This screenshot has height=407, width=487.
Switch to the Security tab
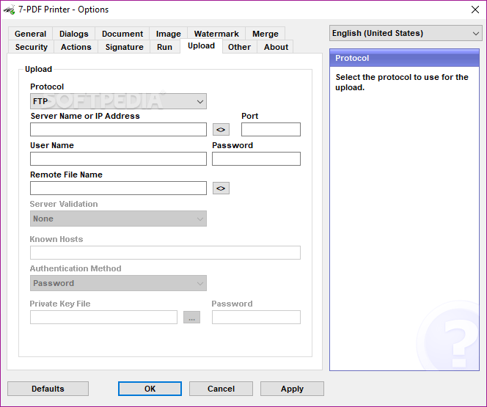[32, 47]
